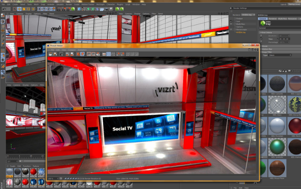Open the MoGraph menu
The image size is (301, 189).
[x=100, y=5]
